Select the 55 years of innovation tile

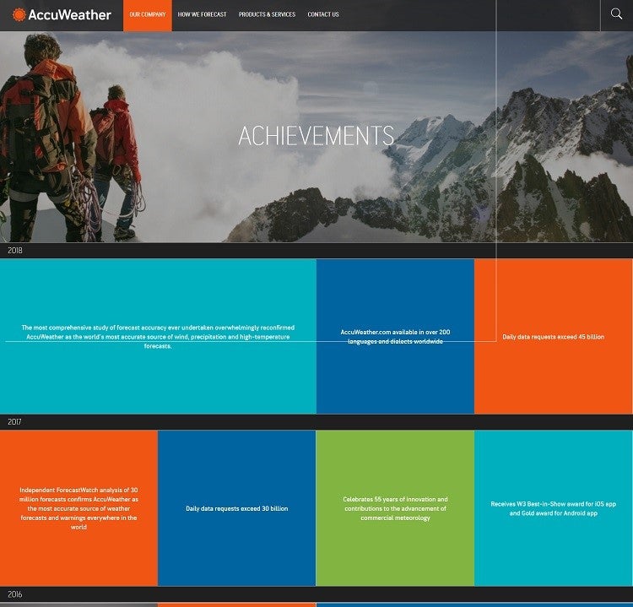[x=395, y=508]
